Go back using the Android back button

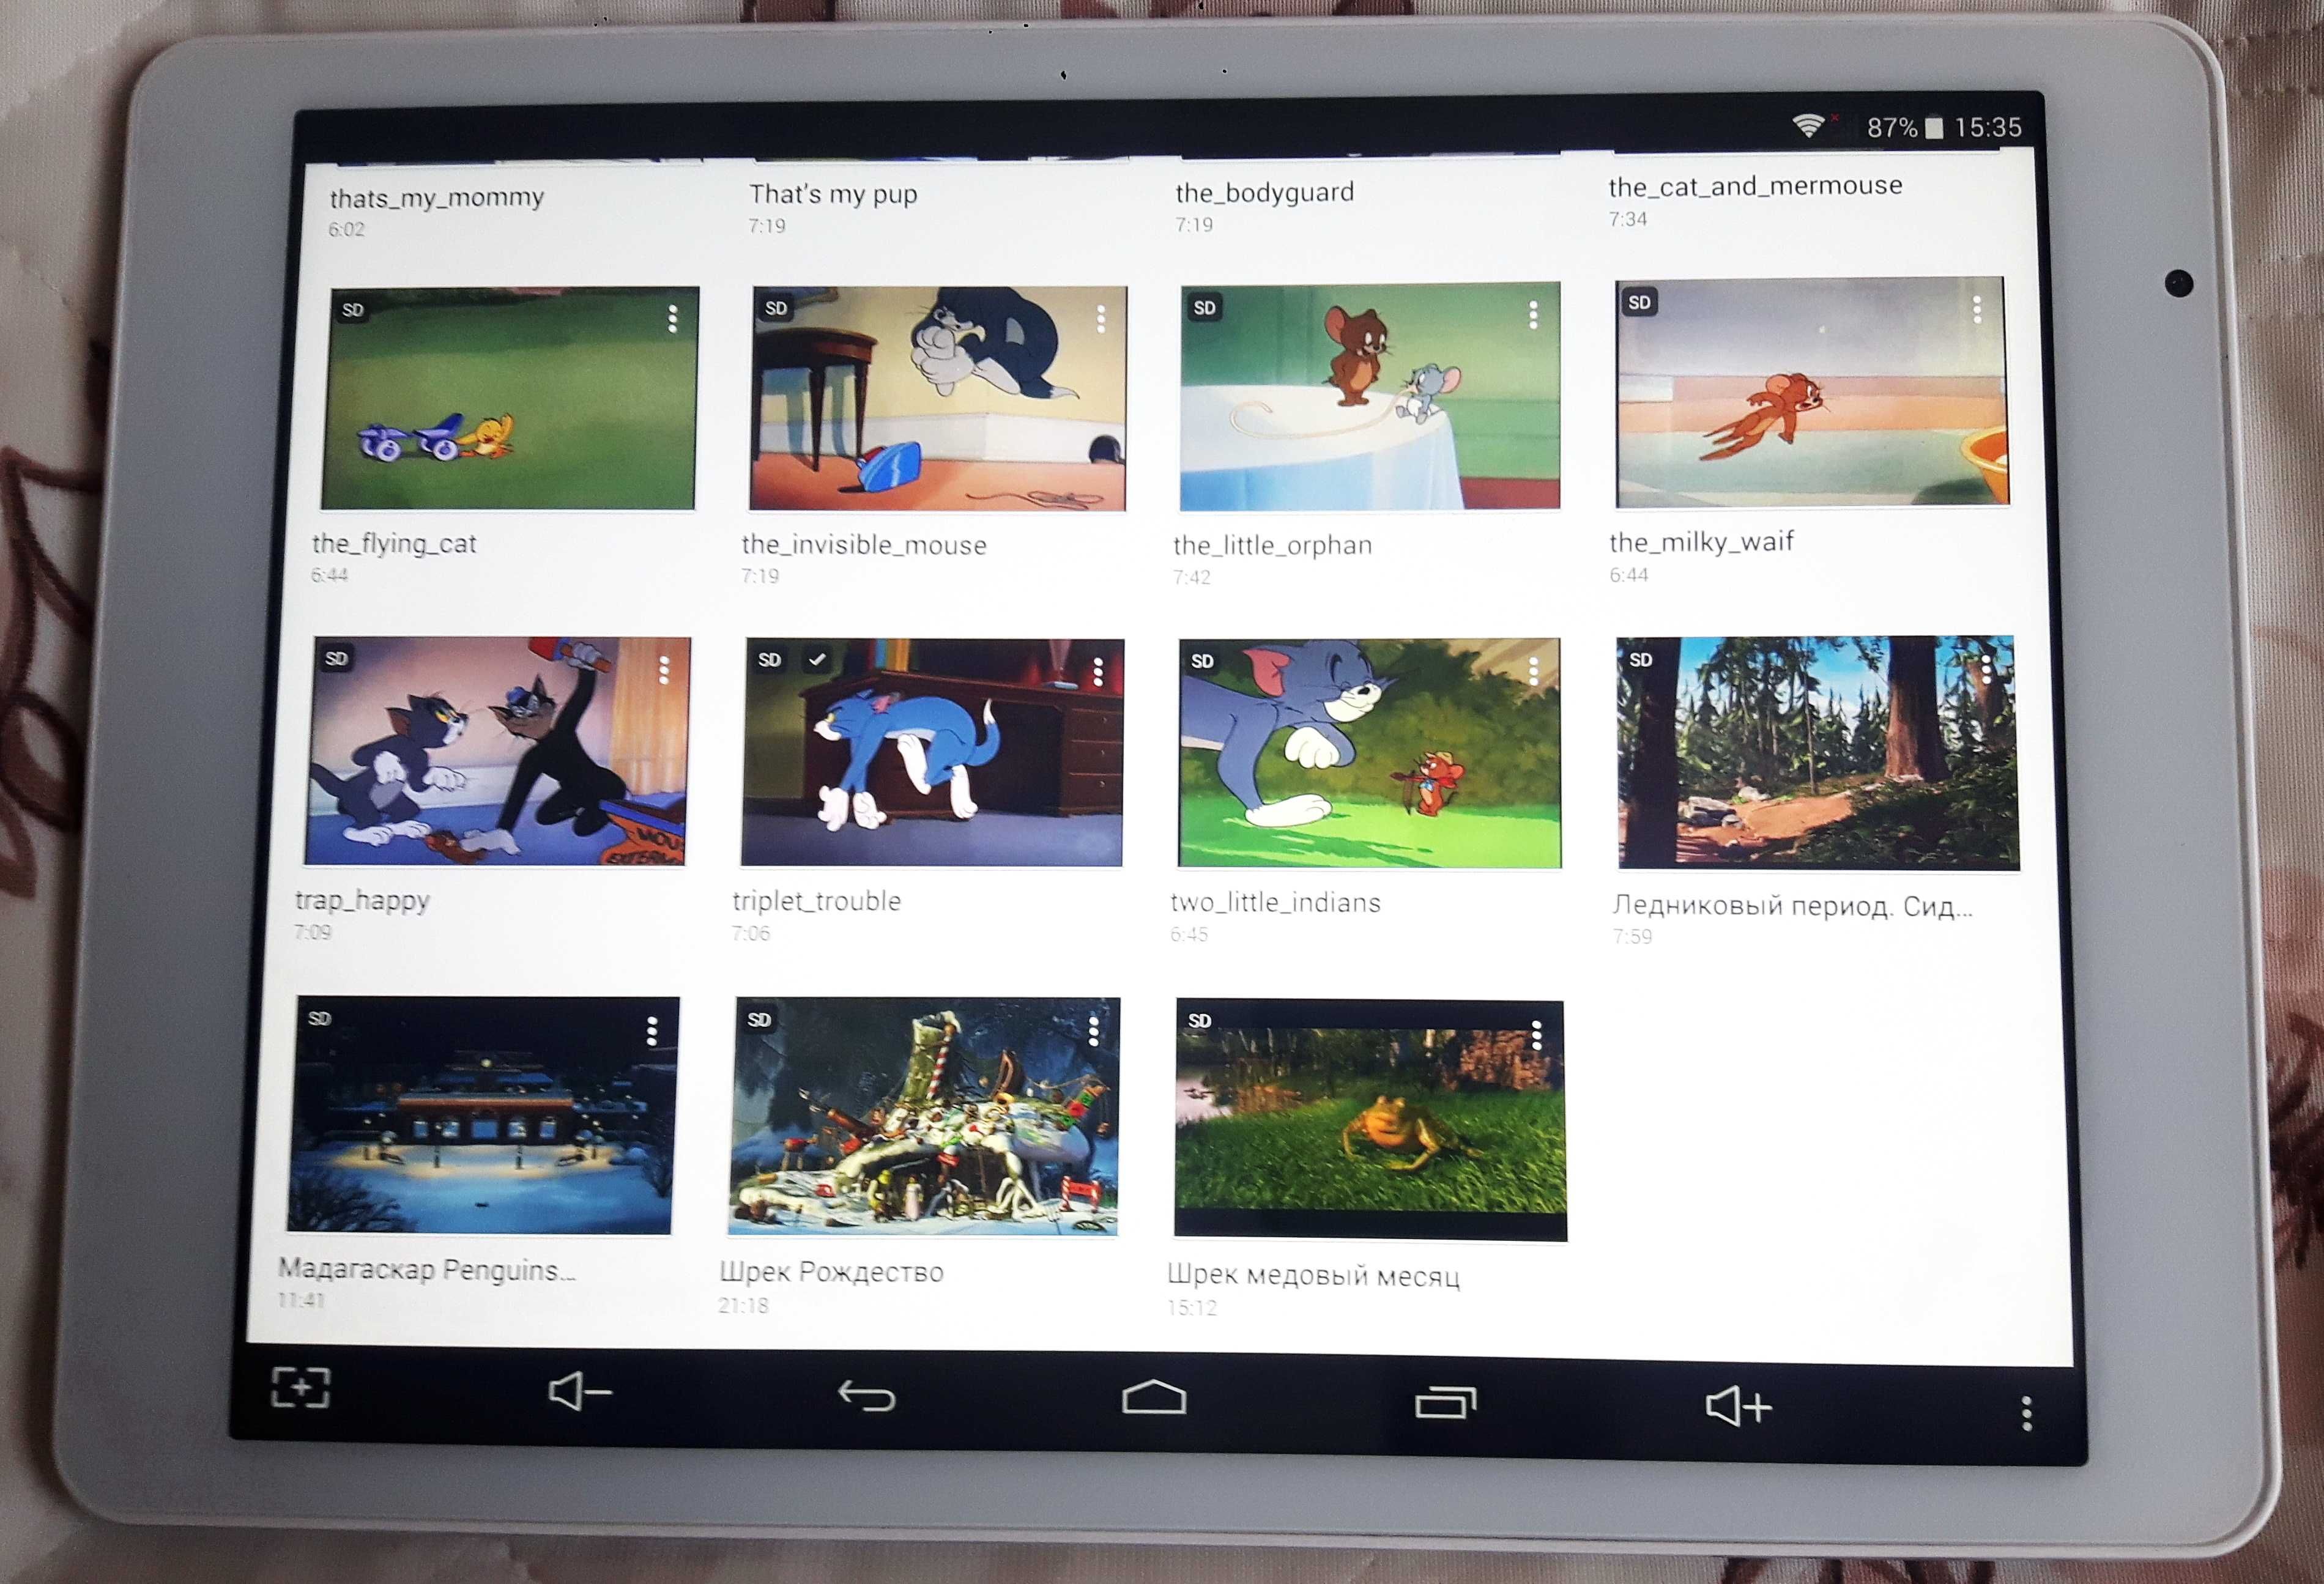click(x=866, y=1395)
